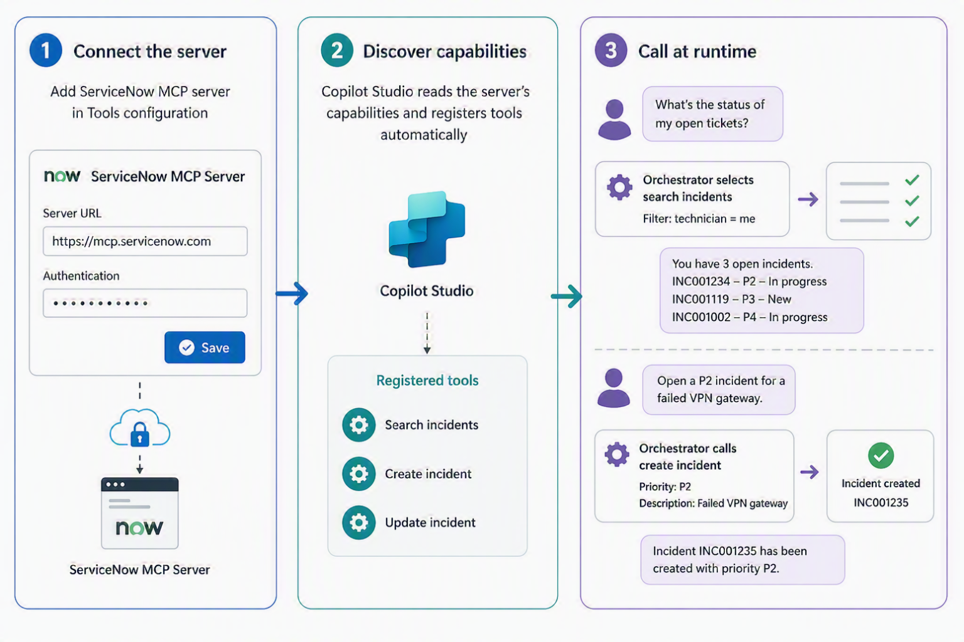Click the Copilot Studio reads the server's capabilities text
The height and width of the screenshot is (642, 964).
pos(425,113)
